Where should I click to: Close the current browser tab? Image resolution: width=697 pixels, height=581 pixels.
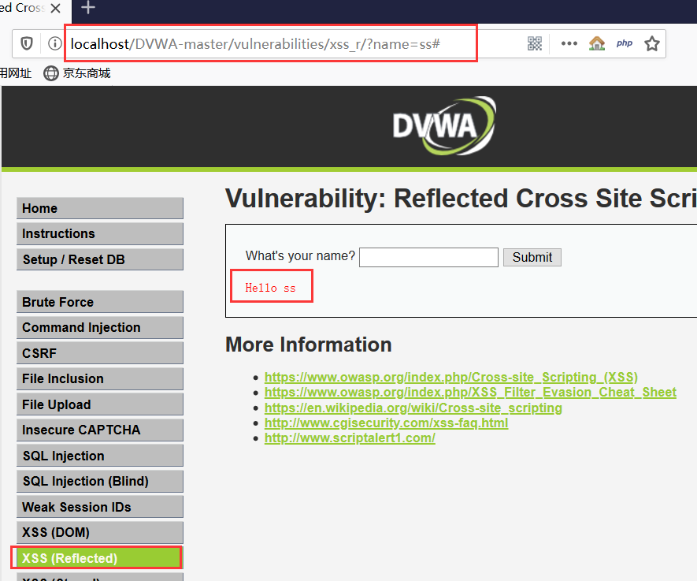coord(56,9)
